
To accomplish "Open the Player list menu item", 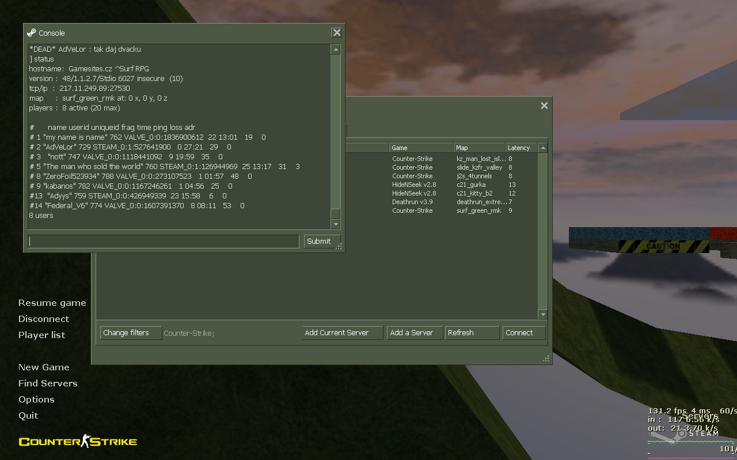I will [x=41, y=335].
